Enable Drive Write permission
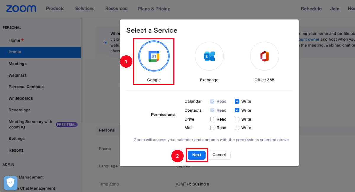The height and width of the screenshot is (192, 355). point(237,119)
